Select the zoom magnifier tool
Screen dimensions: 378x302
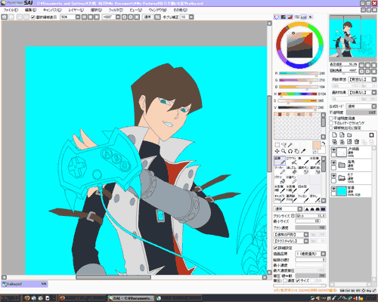[x=283, y=151]
